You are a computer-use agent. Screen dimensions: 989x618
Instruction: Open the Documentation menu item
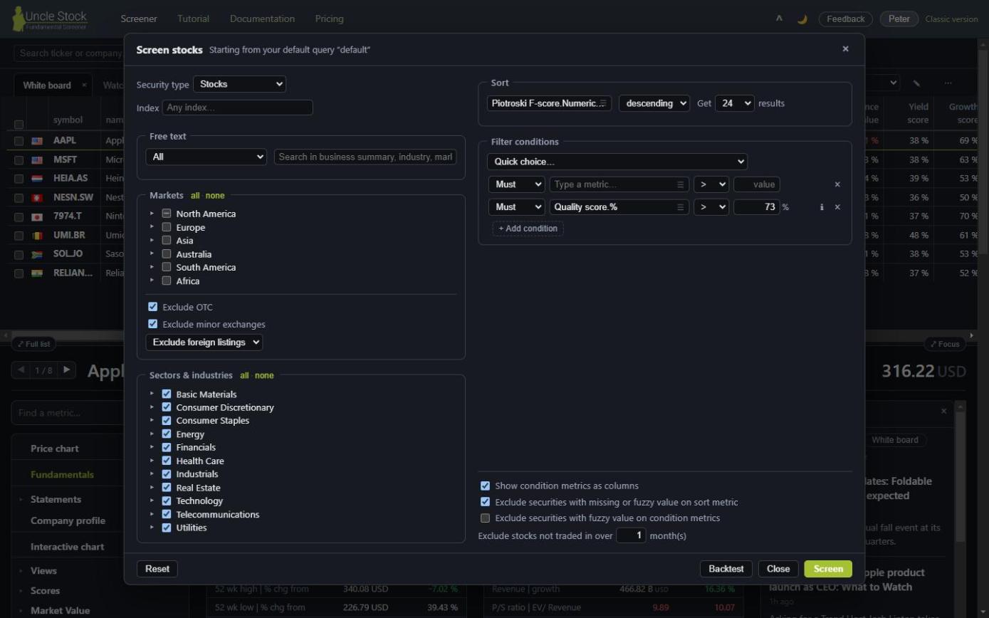262,19
